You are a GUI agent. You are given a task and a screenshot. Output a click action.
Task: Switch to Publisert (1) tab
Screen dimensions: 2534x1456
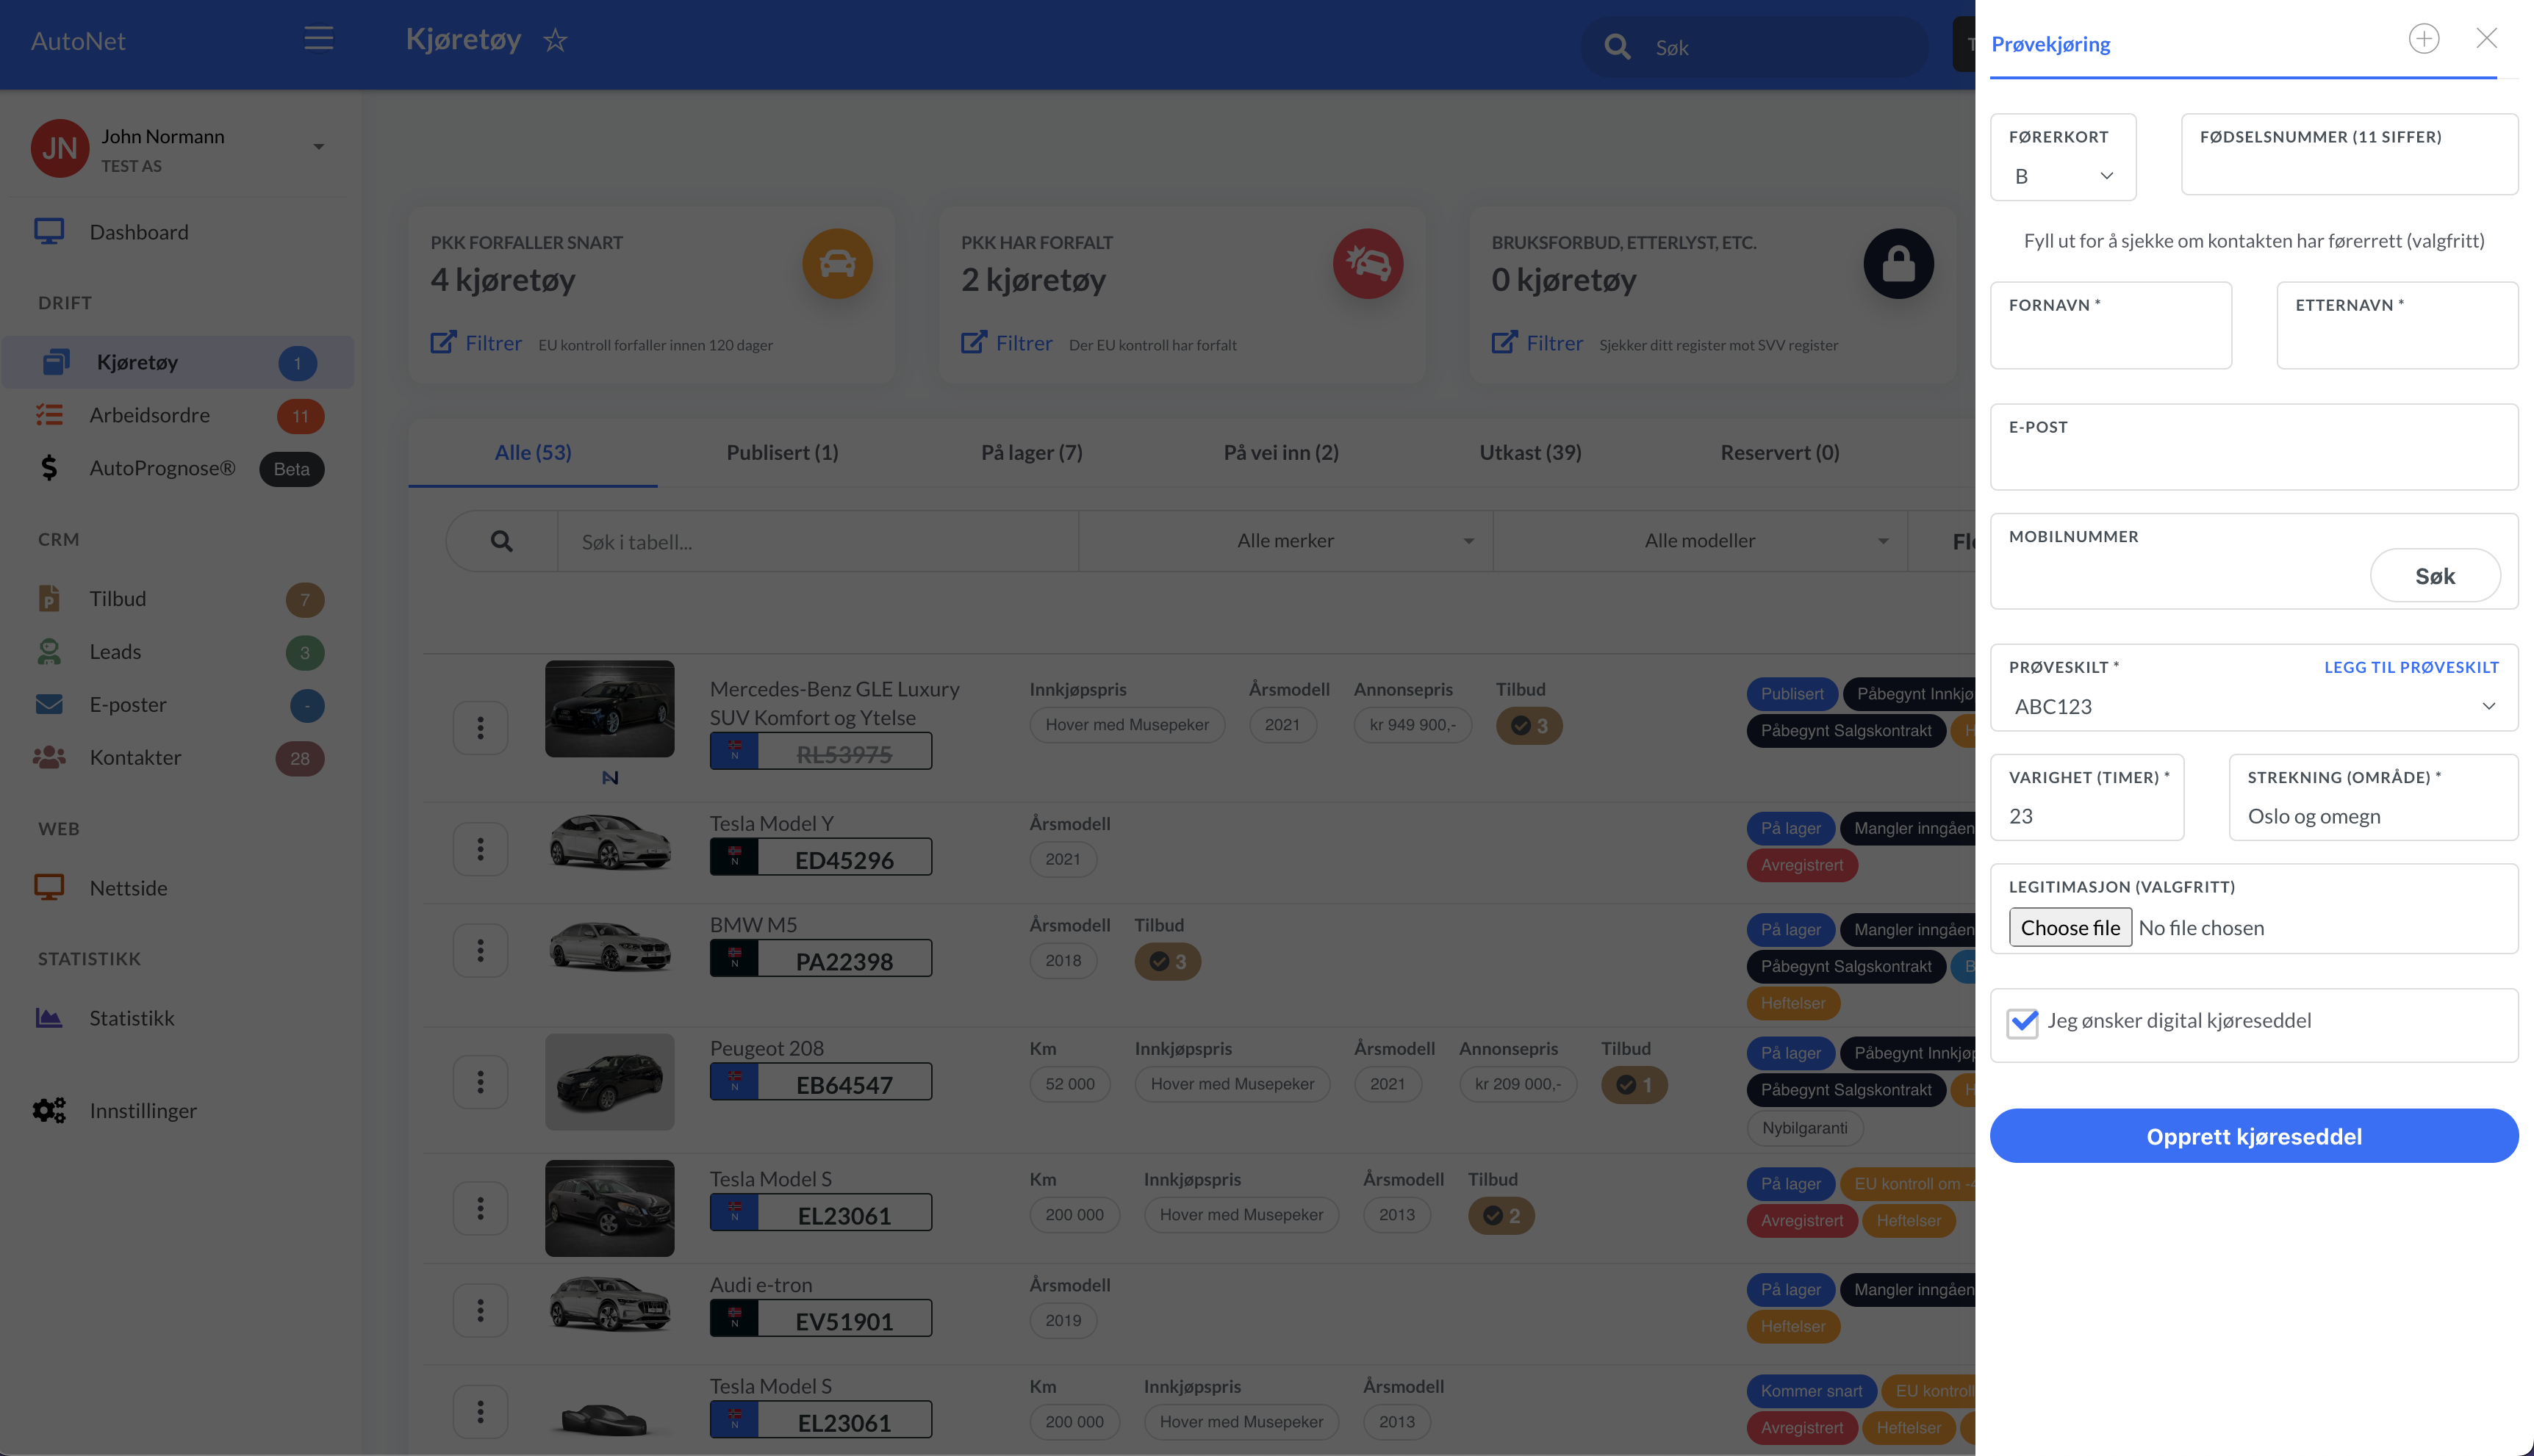(782, 452)
